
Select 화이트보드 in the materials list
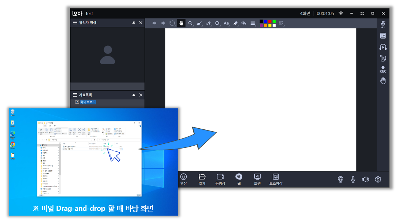(88, 102)
